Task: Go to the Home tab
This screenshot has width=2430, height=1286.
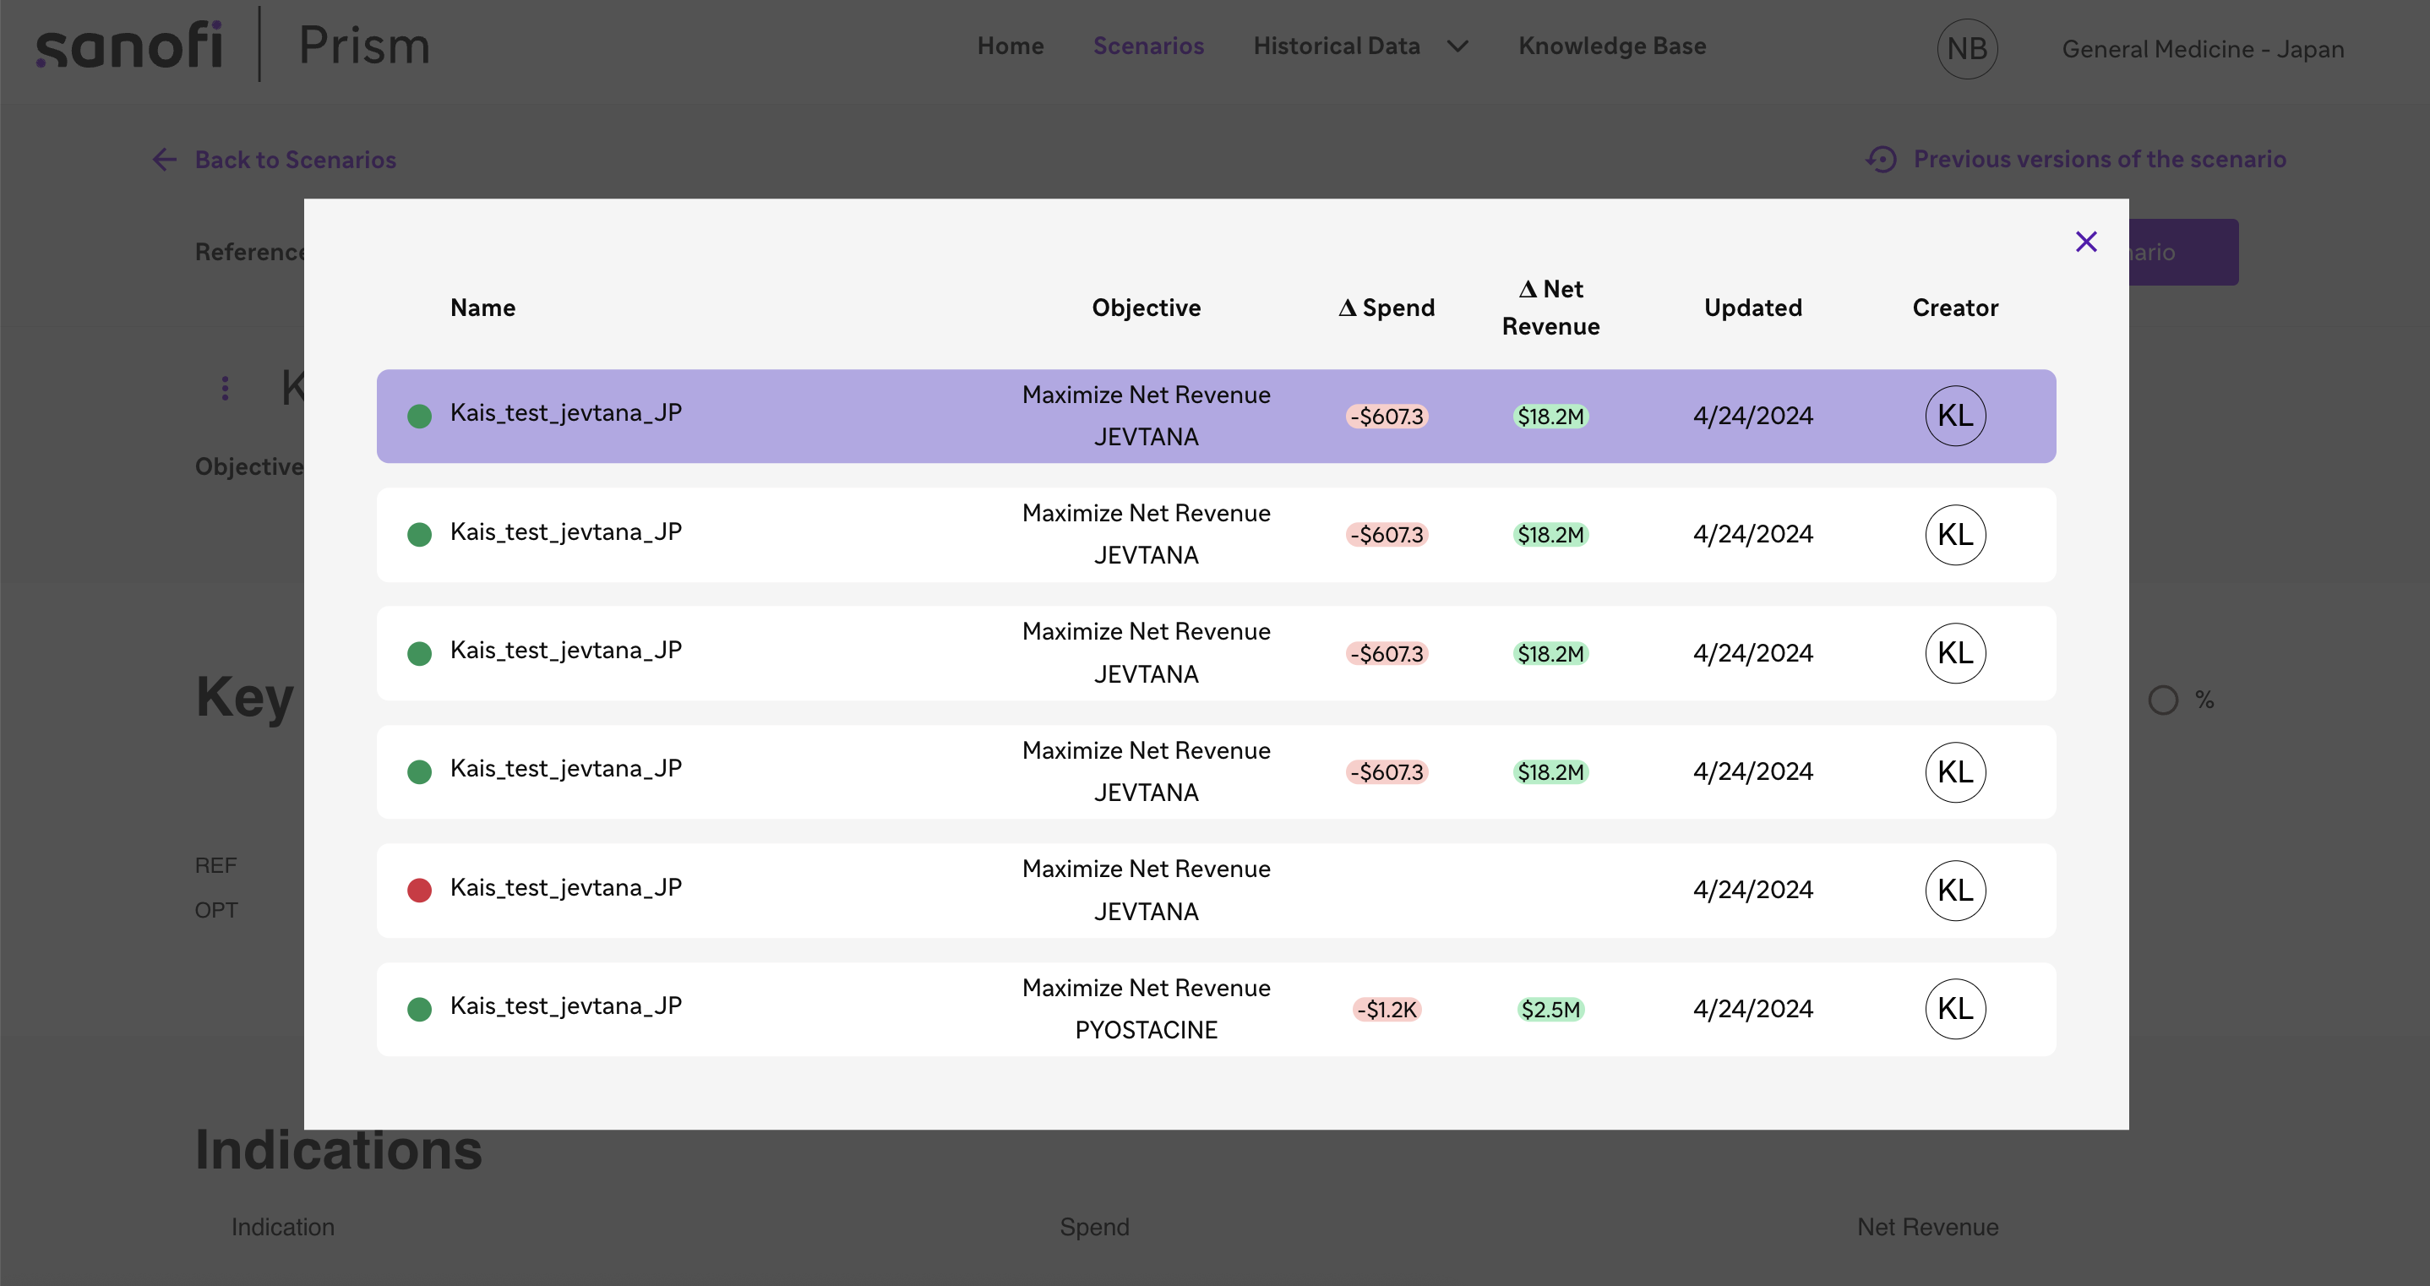Action: (x=1010, y=46)
